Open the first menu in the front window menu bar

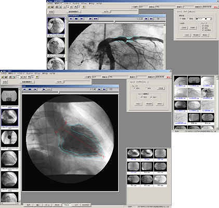pyautogui.click(x=3, y=73)
